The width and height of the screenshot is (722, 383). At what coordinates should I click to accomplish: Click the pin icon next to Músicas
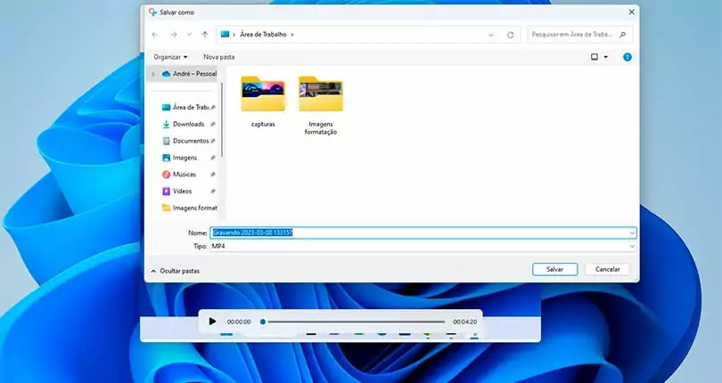point(213,175)
